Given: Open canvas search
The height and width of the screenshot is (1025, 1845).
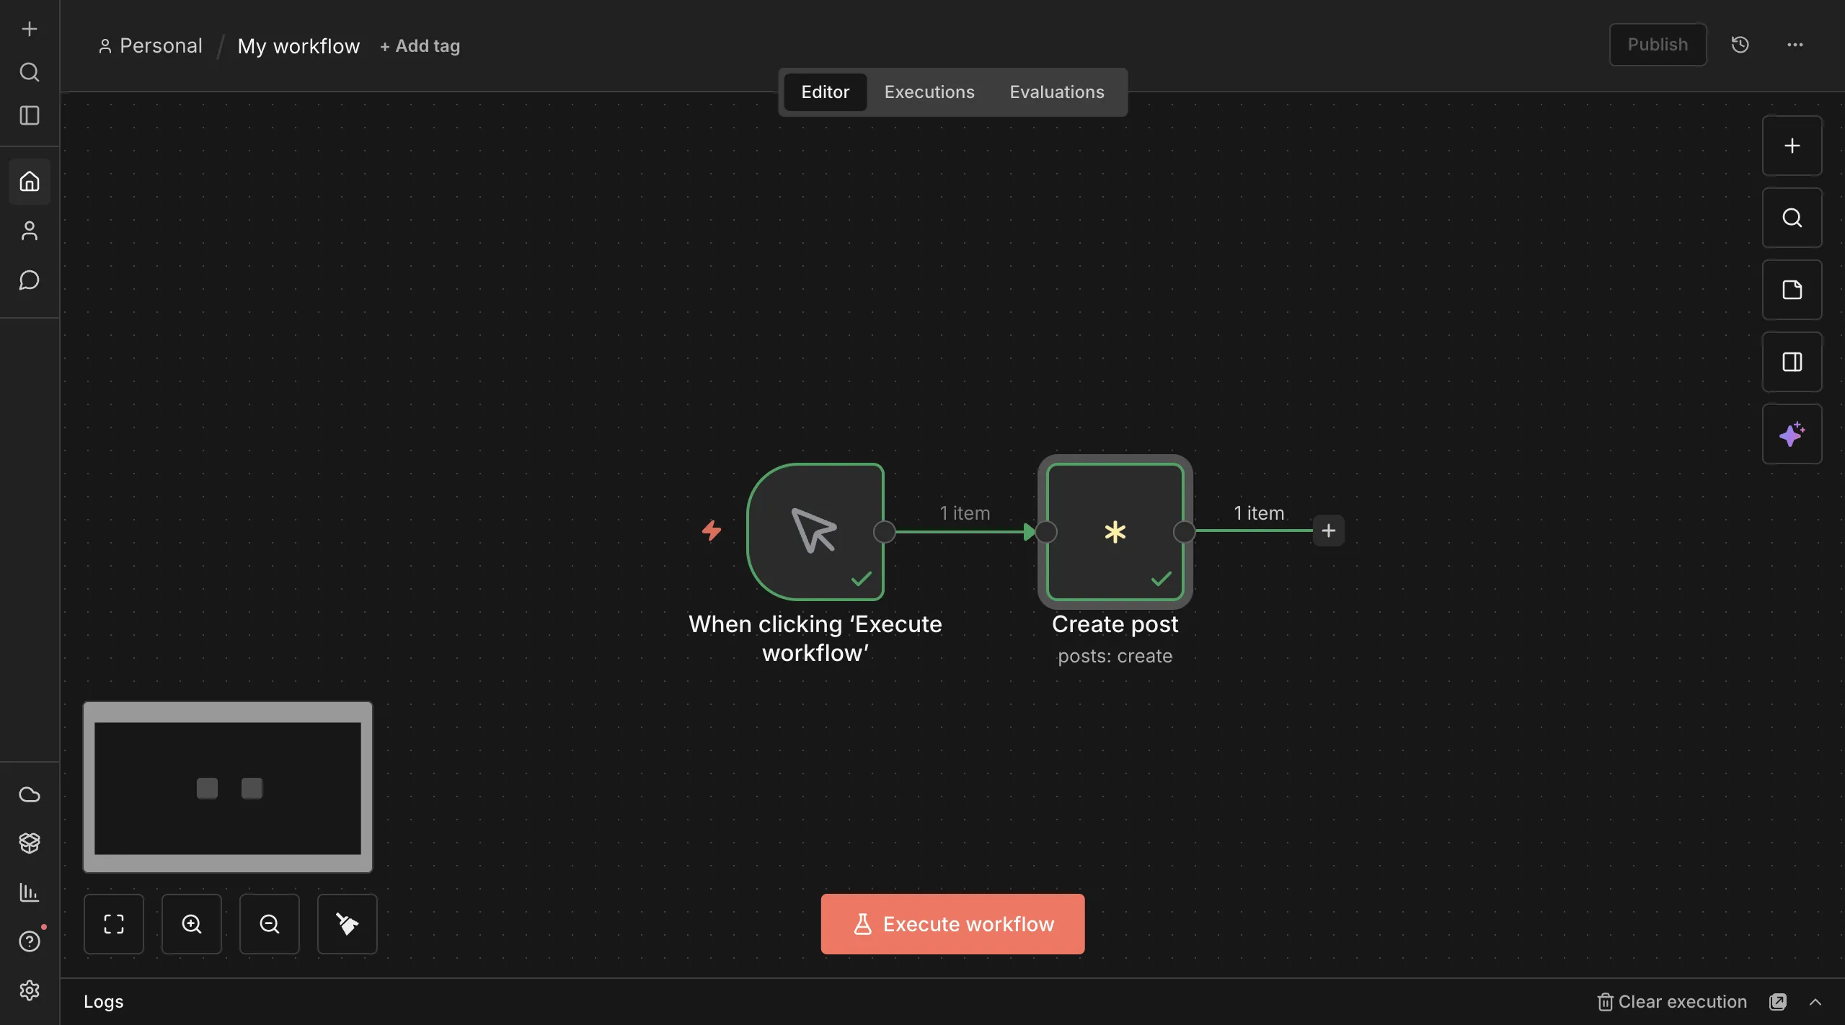Looking at the screenshot, I should 1791,217.
